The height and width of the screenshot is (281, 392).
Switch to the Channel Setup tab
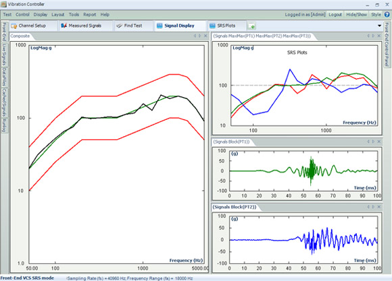point(34,26)
